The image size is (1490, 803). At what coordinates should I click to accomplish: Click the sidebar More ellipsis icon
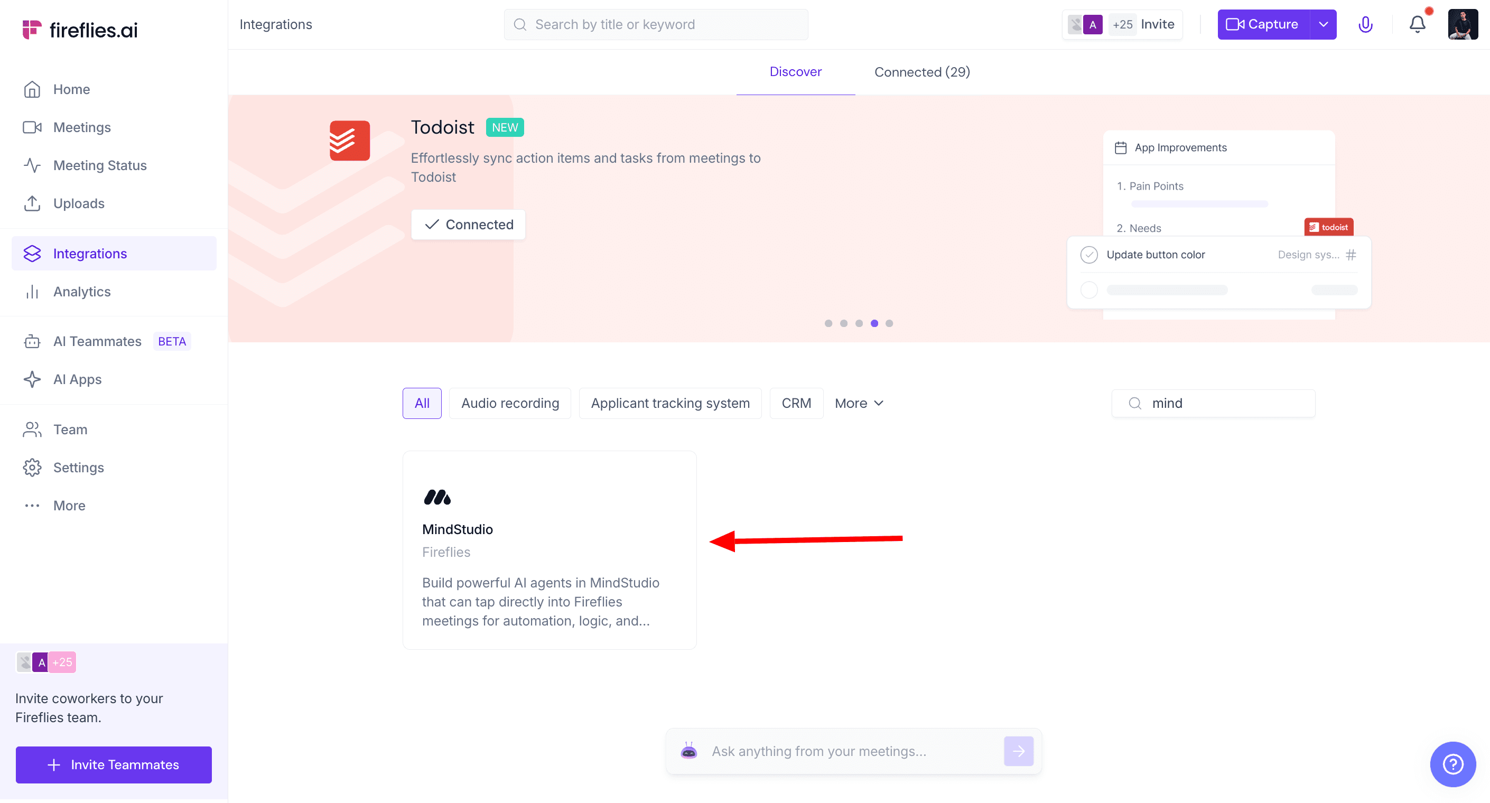32,506
